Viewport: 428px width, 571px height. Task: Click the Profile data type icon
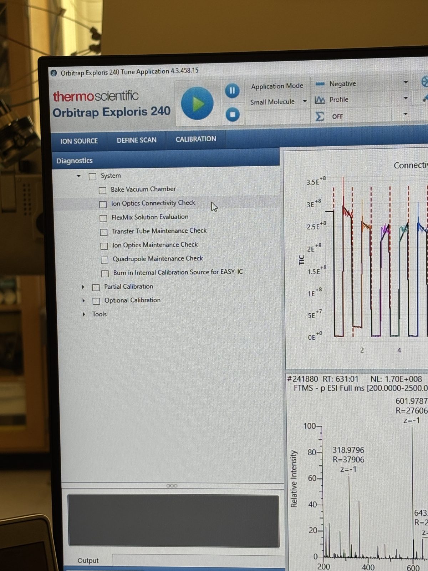pyautogui.click(x=320, y=100)
